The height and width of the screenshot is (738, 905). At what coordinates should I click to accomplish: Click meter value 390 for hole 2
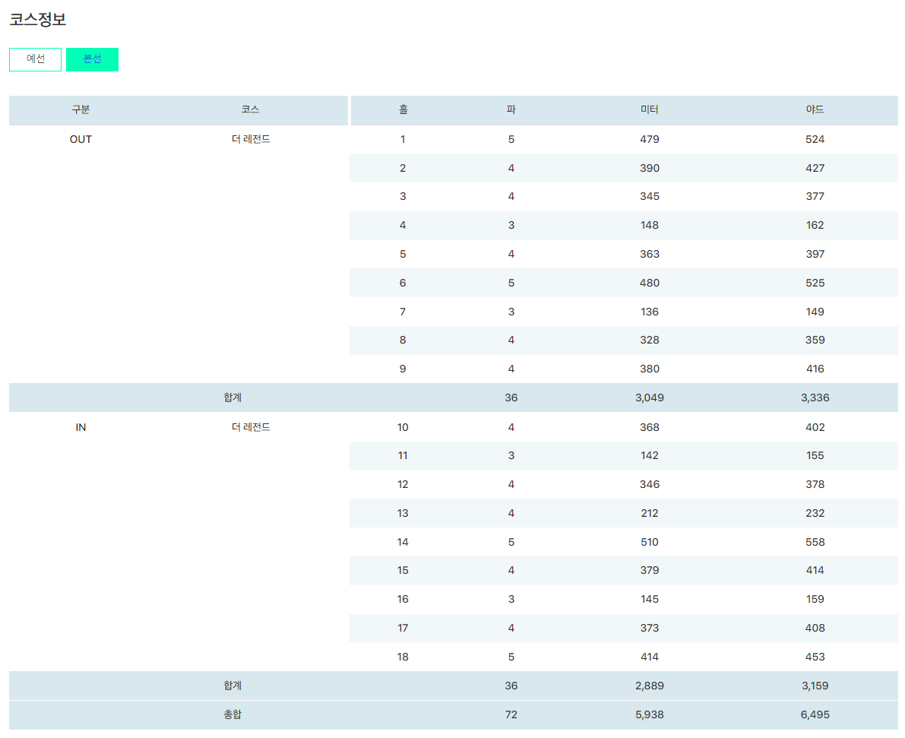650,168
